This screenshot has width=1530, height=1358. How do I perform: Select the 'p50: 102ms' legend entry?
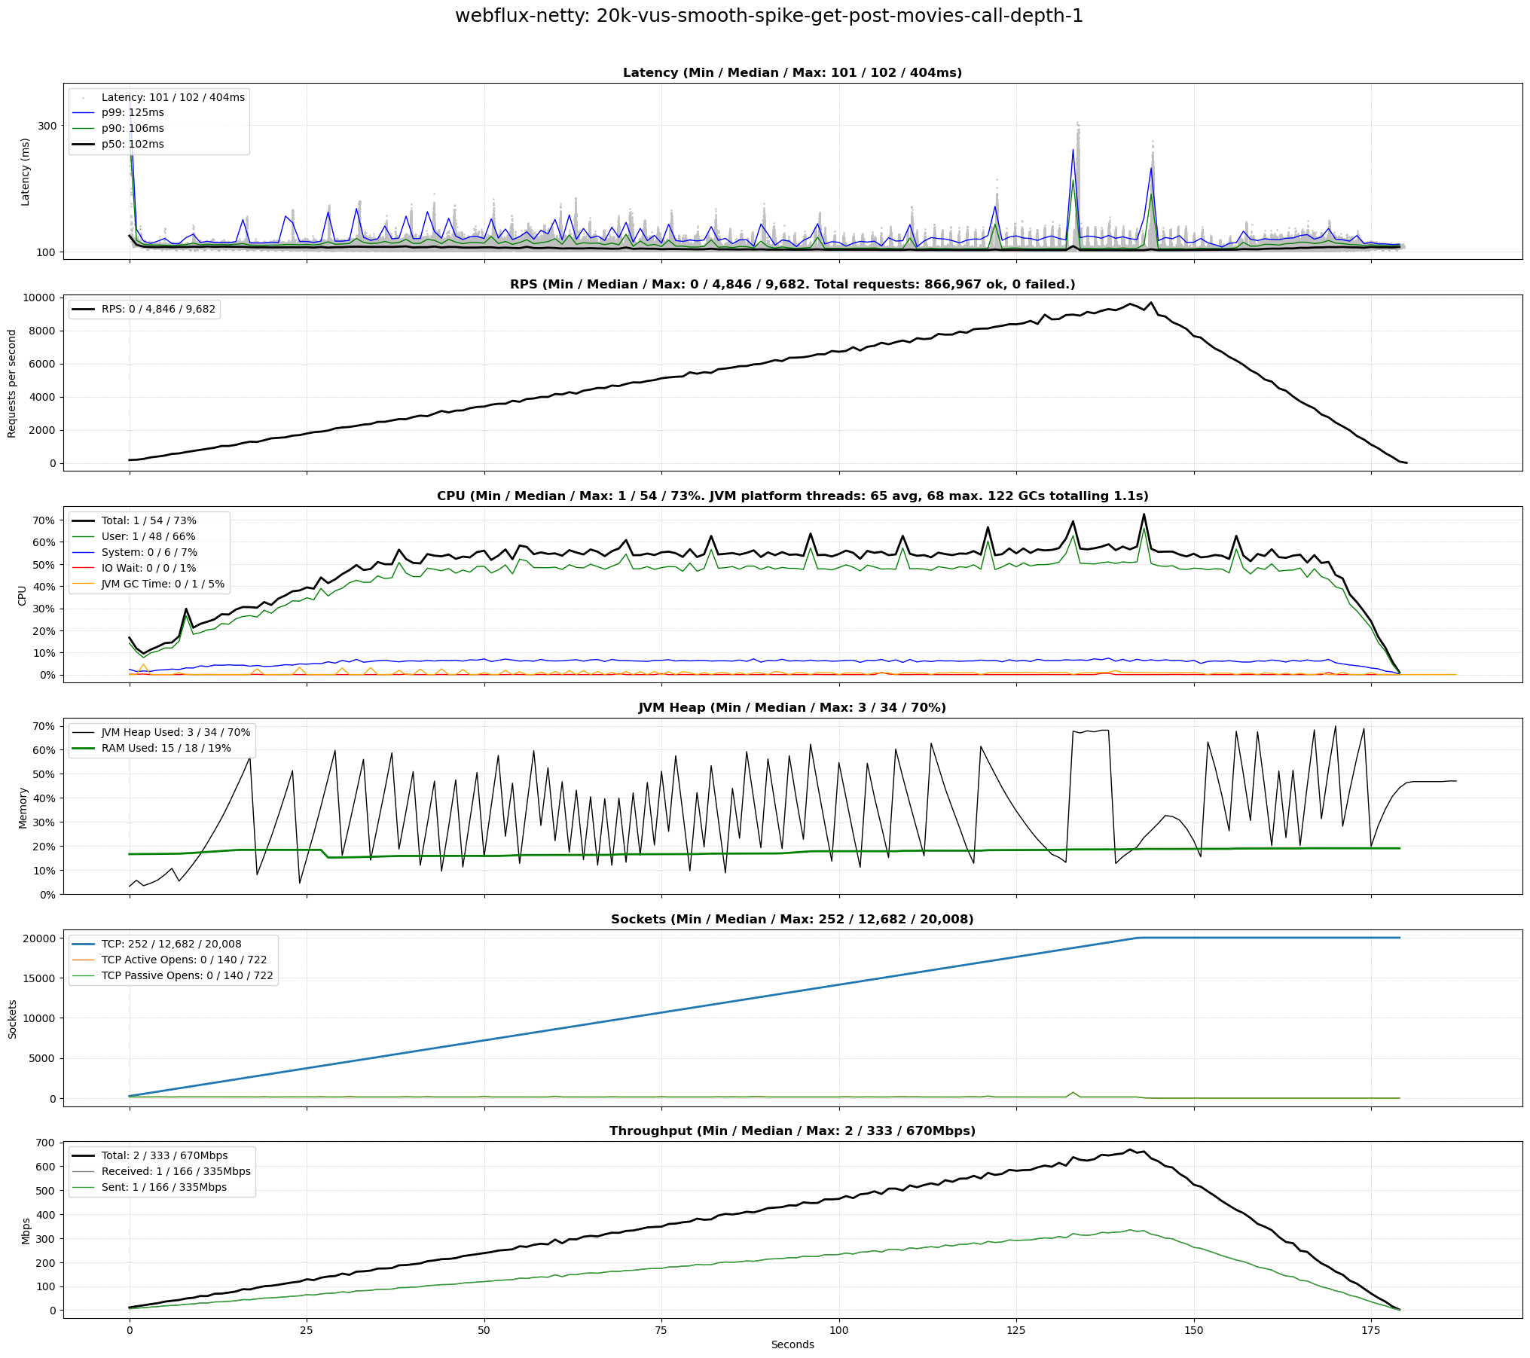click(133, 145)
